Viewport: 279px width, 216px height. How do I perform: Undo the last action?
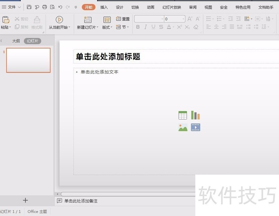[x=60, y=7]
